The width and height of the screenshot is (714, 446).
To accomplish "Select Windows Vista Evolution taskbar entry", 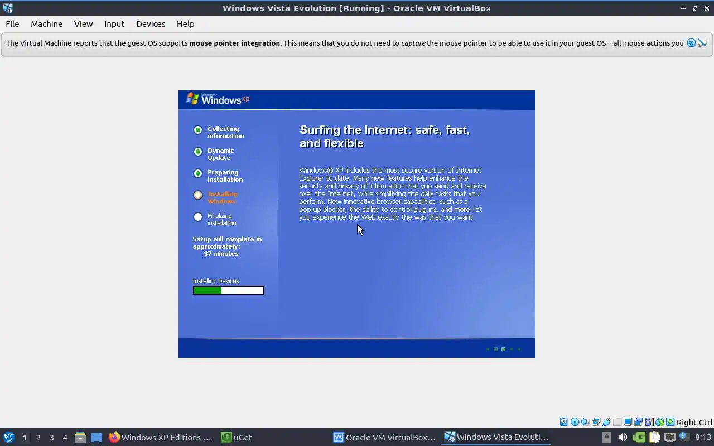I will [x=496, y=437].
